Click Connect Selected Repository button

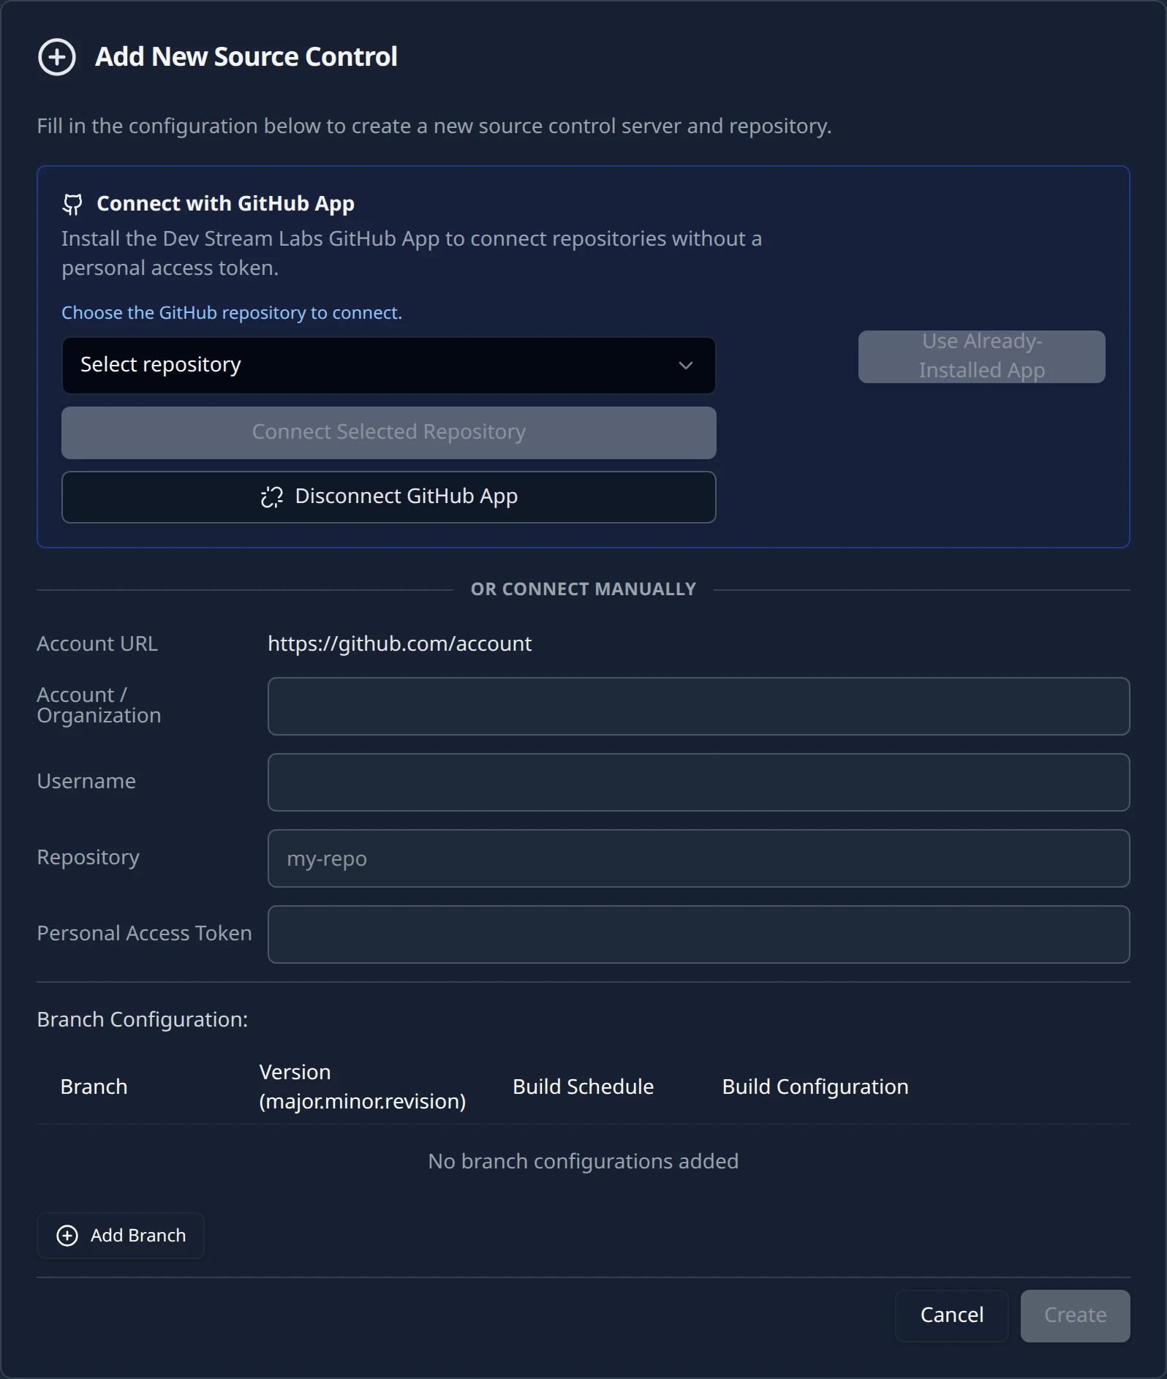tap(389, 433)
